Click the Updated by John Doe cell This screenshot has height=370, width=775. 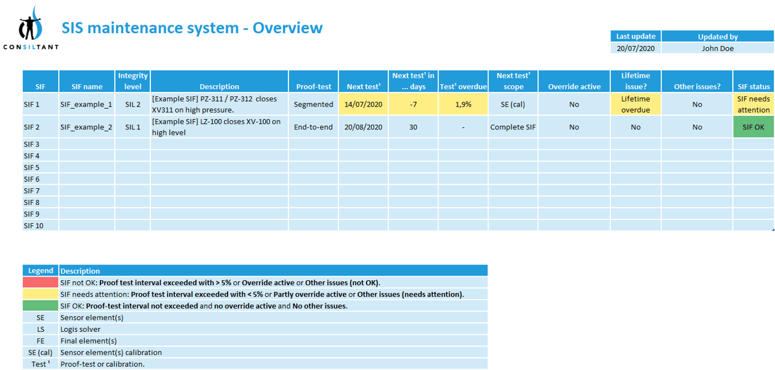(717, 48)
